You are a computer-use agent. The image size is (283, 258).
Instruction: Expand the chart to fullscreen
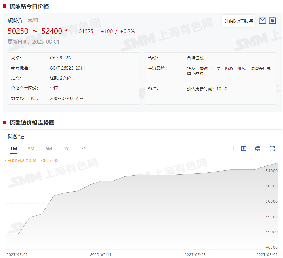pos(272,149)
